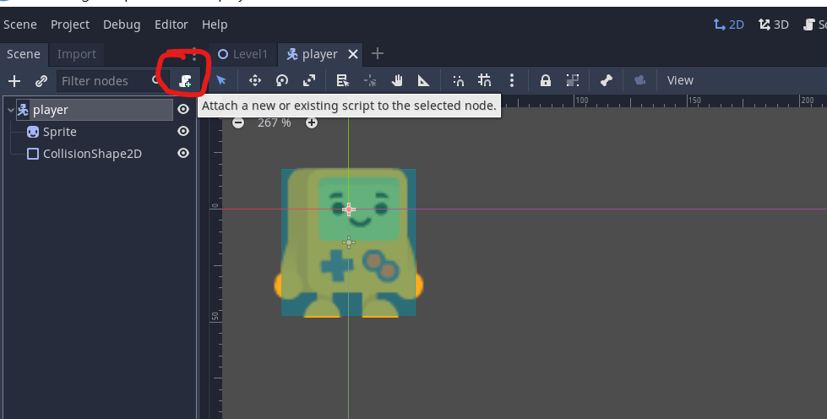Screen dimensions: 827x419
Task: Activate the Ruler Mode tool
Action: (423, 80)
